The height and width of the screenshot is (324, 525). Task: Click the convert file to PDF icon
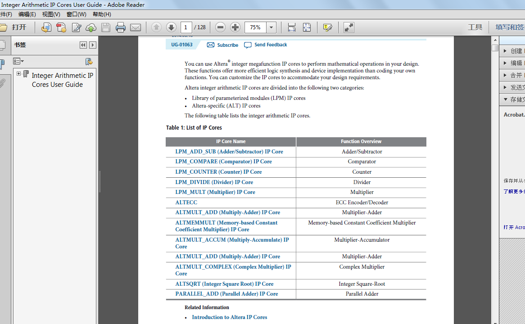(x=46, y=27)
